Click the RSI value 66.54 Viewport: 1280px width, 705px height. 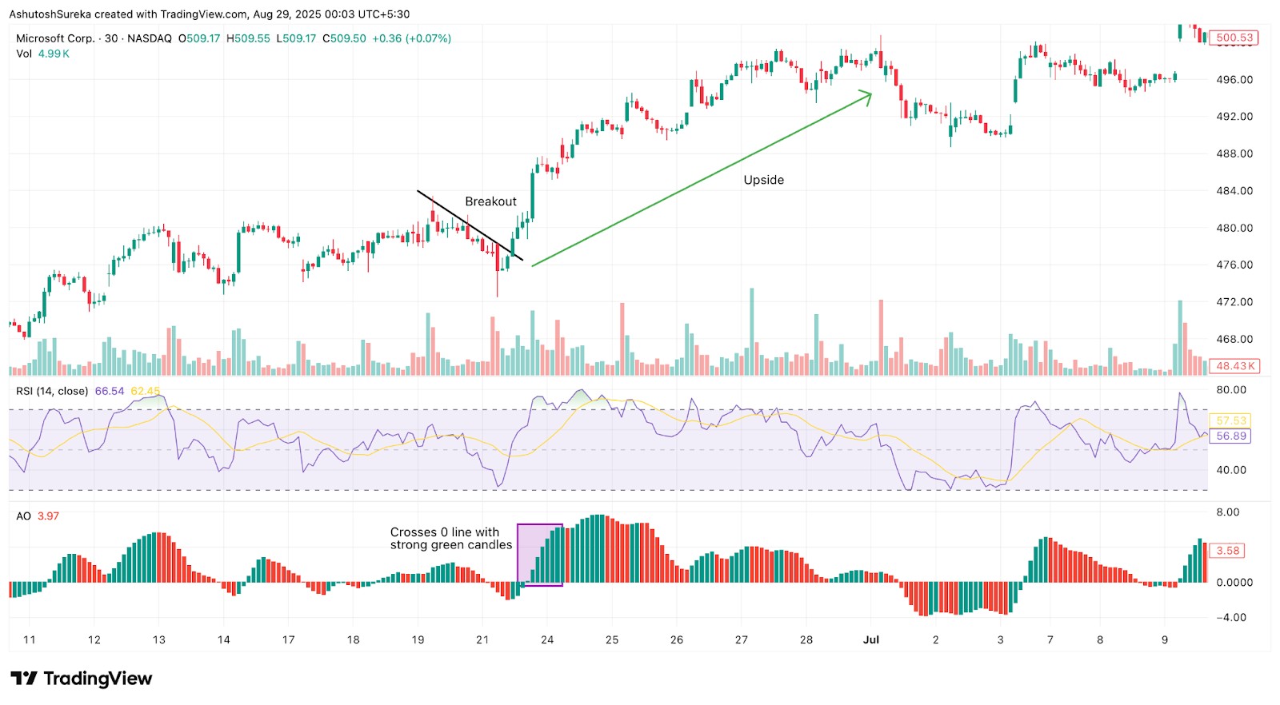pos(110,392)
